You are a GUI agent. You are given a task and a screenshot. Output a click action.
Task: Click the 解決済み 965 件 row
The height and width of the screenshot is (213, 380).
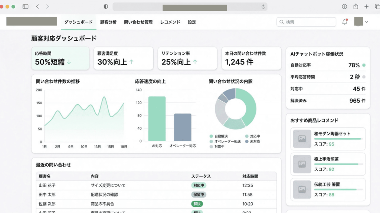click(x=328, y=101)
